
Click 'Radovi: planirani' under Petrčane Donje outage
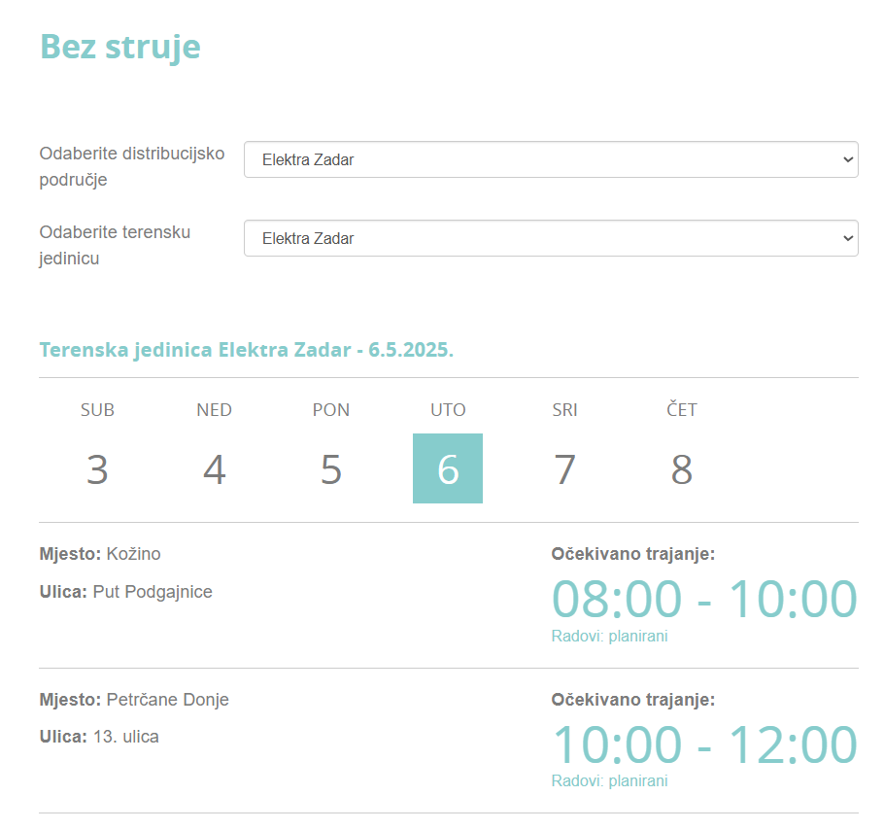609,781
